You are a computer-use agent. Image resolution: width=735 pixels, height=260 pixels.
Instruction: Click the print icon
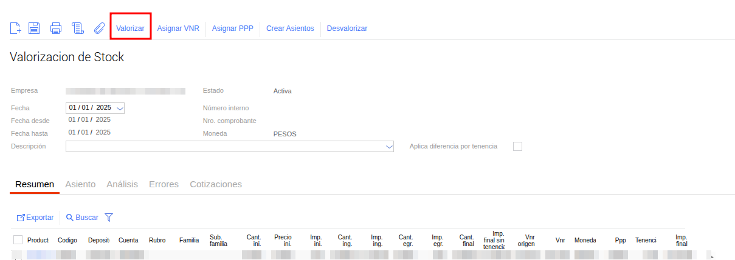(x=56, y=28)
